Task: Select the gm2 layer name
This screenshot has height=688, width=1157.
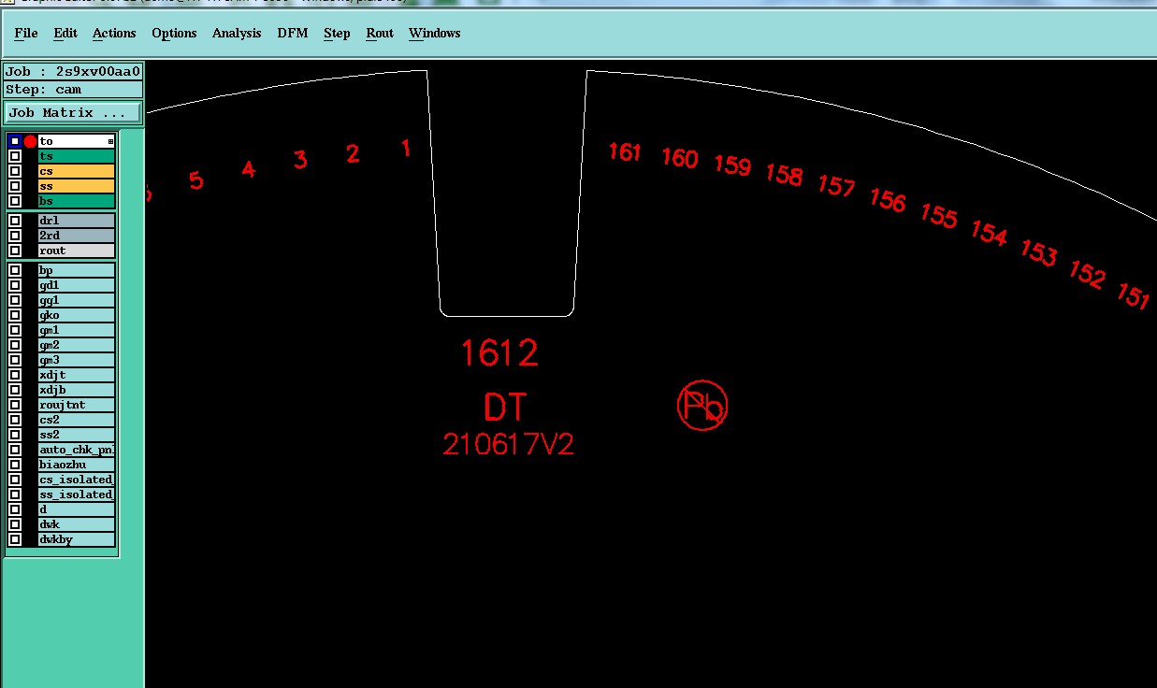Action: [76, 345]
